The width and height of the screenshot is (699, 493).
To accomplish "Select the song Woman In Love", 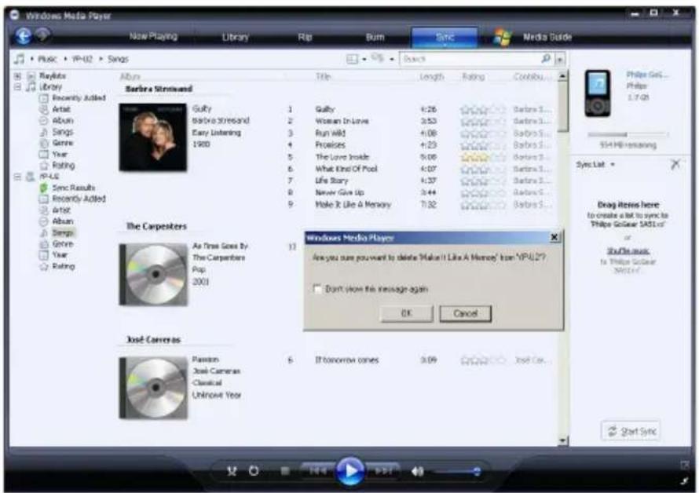I will coord(342,121).
